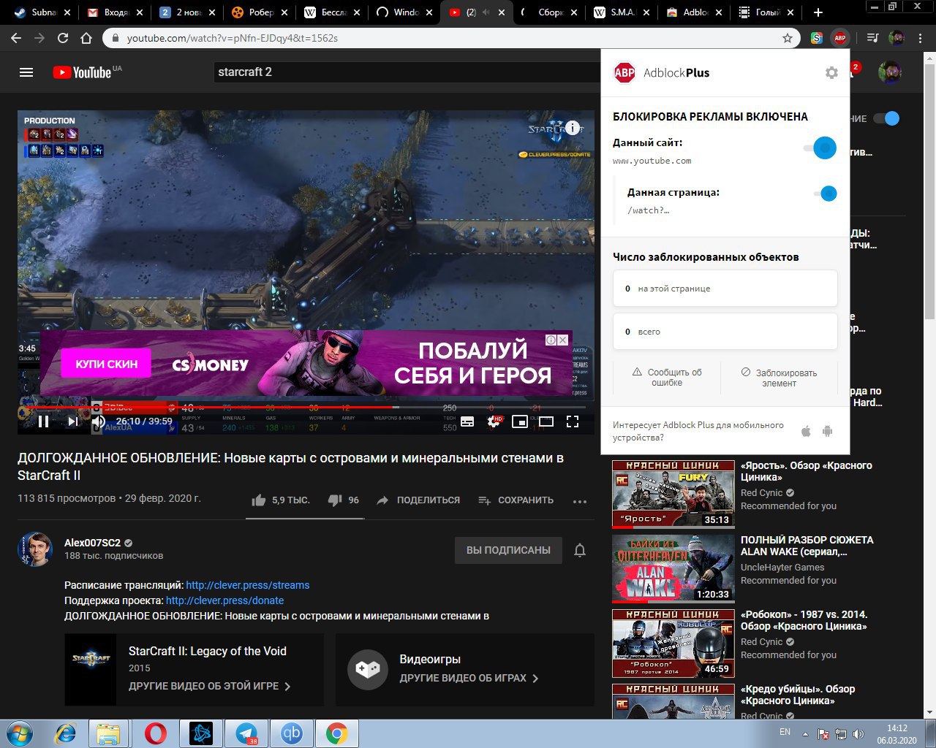Open Adblock Plus for Android icon

[828, 431]
